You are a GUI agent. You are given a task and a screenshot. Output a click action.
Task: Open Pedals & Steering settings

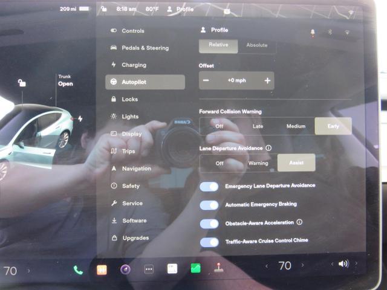click(x=140, y=48)
